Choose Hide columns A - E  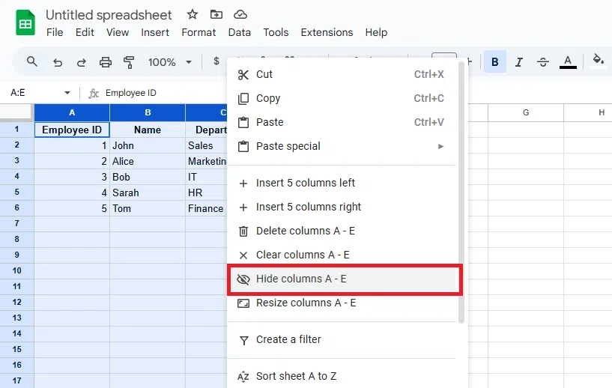tap(301, 279)
